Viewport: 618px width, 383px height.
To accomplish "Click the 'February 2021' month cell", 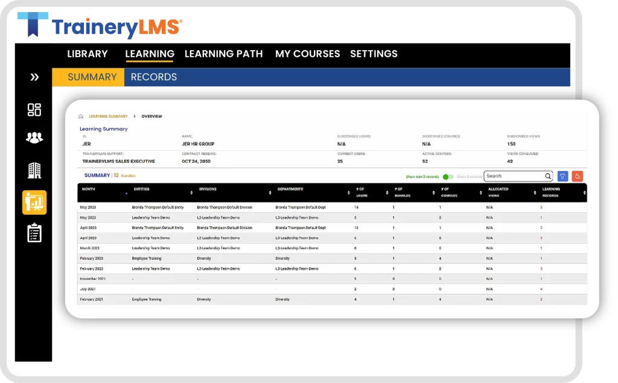I will tap(92, 300).
